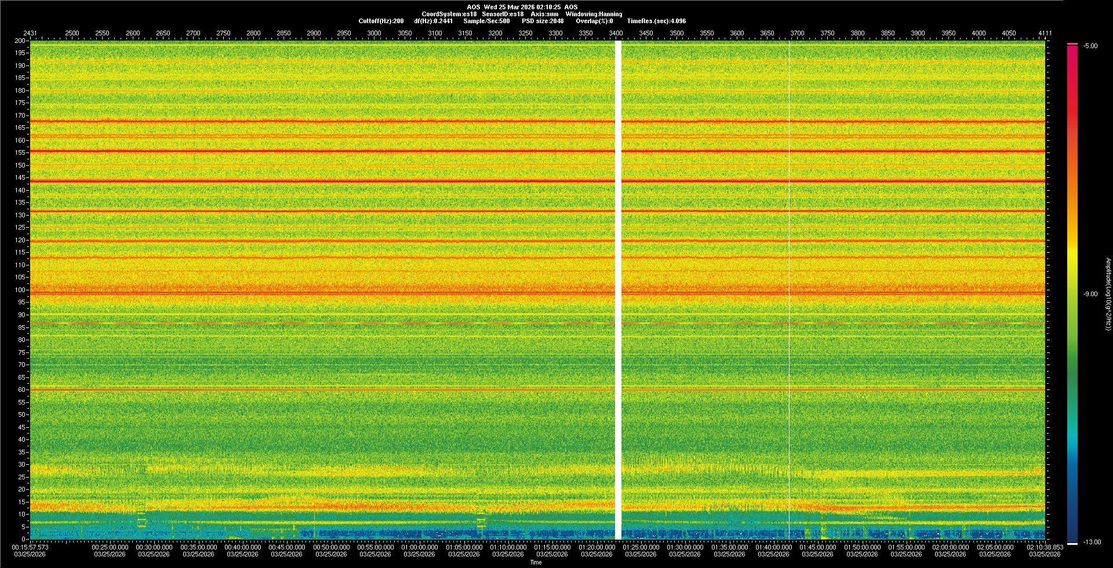Click the -13.00 colorbar minimum label
1113x568 pixels.
click(x=1092, y=542)
